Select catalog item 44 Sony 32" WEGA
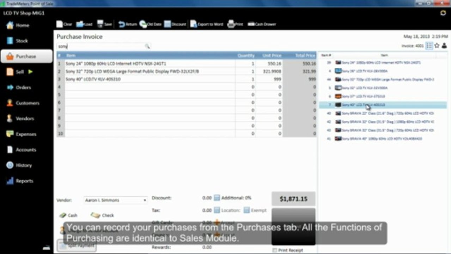The height and width of the screenshot is (254, 451). click(383, 79)
